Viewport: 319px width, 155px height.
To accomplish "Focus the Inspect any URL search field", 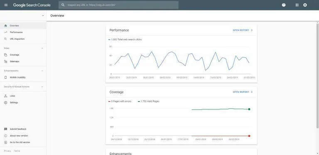I will point(118,5).
